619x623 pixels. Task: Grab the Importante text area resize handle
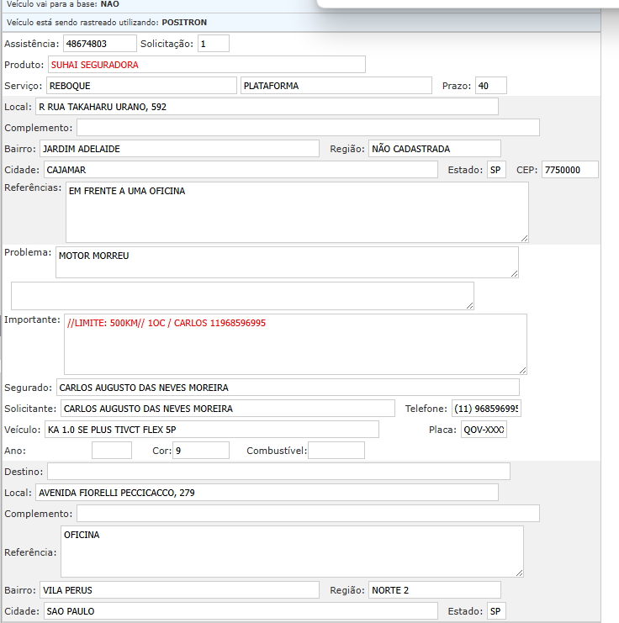(522, 370)
